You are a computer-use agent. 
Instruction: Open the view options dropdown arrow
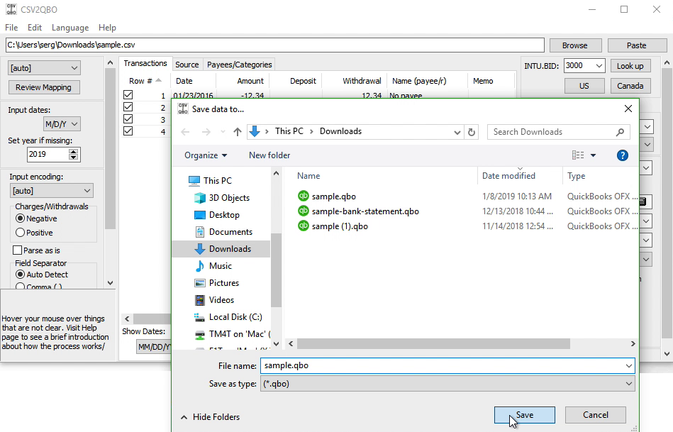pos(593,155)
